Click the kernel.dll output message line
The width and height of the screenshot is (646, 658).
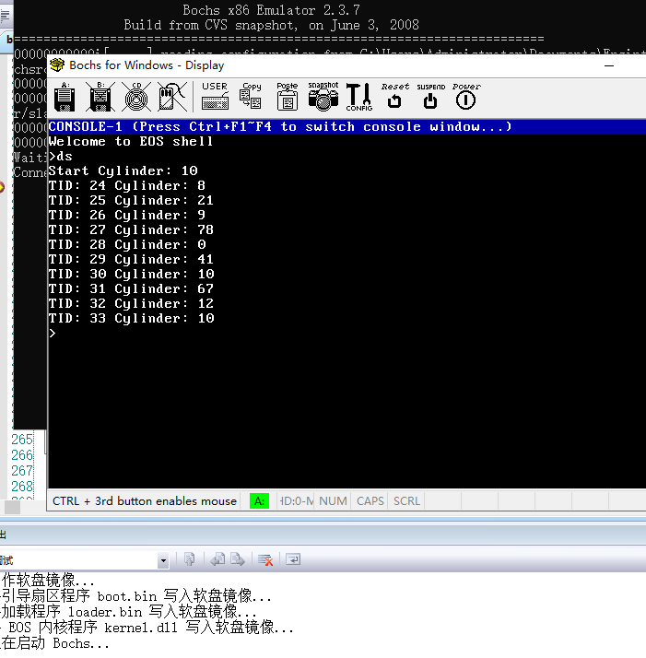[x=147, y=628]
